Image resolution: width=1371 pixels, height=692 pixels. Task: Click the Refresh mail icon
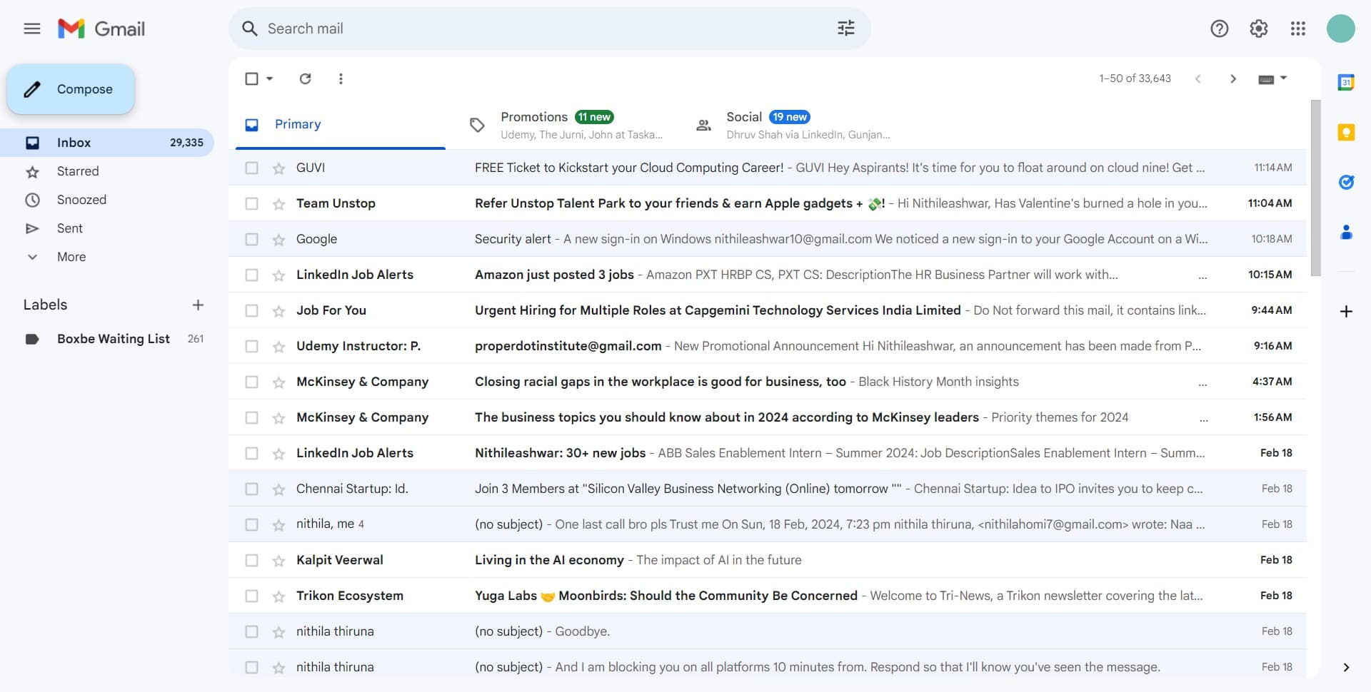(305, 78)
